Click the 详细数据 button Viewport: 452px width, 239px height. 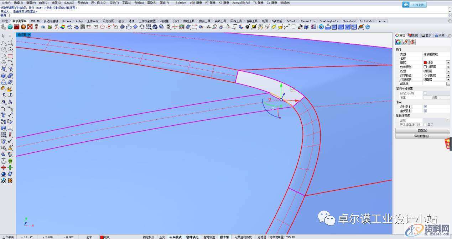coord(422,136)
